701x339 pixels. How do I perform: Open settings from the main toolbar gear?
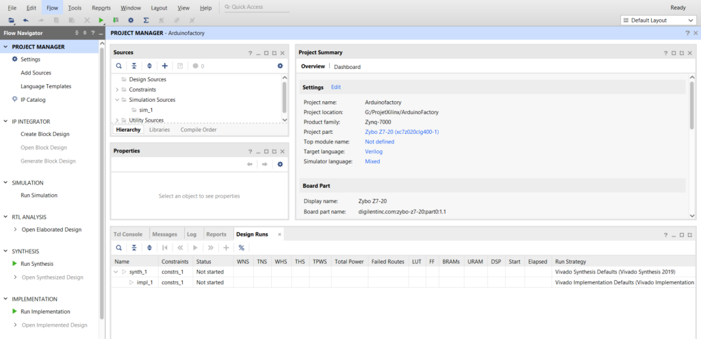pyautogui.click(x=131, y=21)
